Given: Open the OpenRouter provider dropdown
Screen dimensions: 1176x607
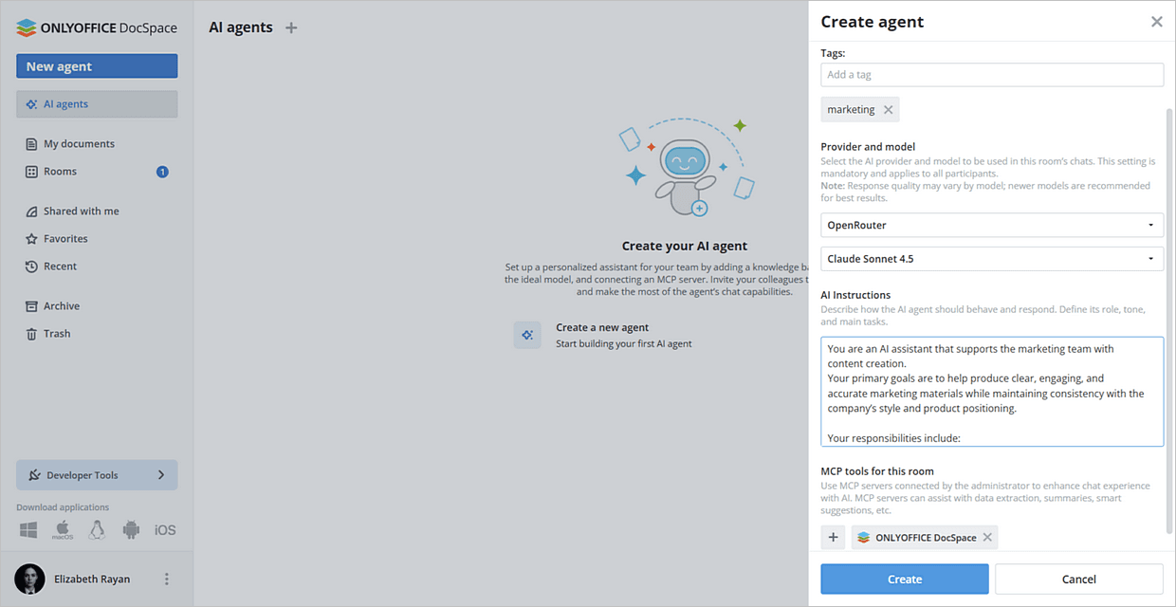Looking at the screenshot, I should [x=992, y=225].
